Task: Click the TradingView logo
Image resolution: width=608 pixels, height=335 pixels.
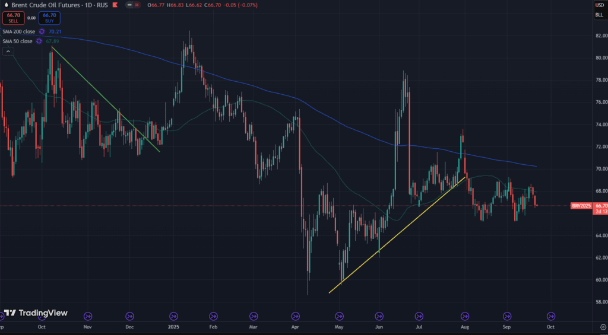Action: coord(36,312)
